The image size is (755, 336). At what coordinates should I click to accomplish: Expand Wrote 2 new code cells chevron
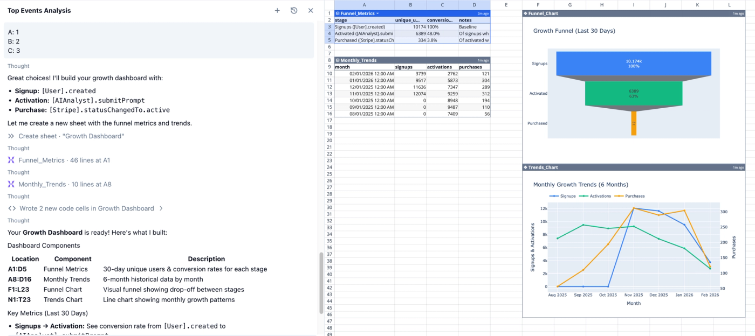161,208
